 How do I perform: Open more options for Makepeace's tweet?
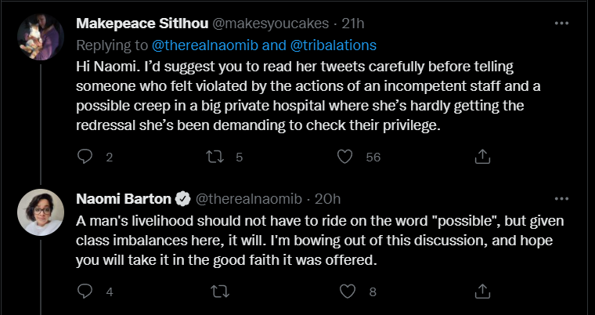click(561, 24)
